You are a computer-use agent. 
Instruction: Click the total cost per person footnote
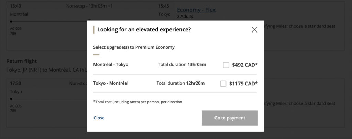pos(138,102)
